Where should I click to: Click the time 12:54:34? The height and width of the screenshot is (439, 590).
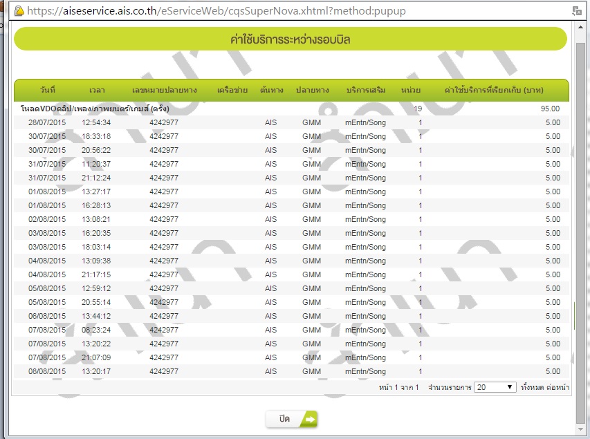[96, 122]
